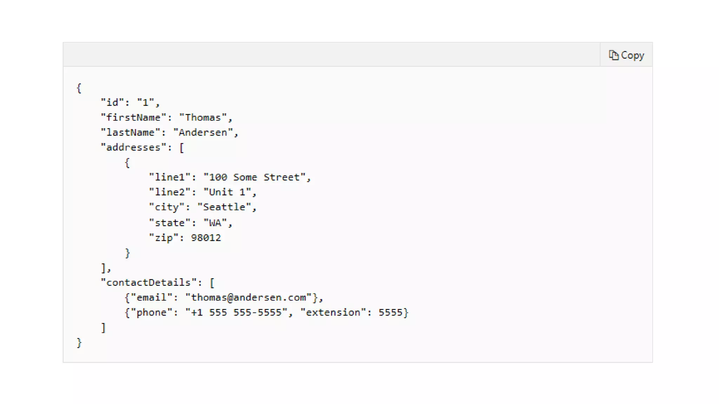Screen dimensions: 719x404
Task: Click the "Seattle" city value
Action: 224,207
